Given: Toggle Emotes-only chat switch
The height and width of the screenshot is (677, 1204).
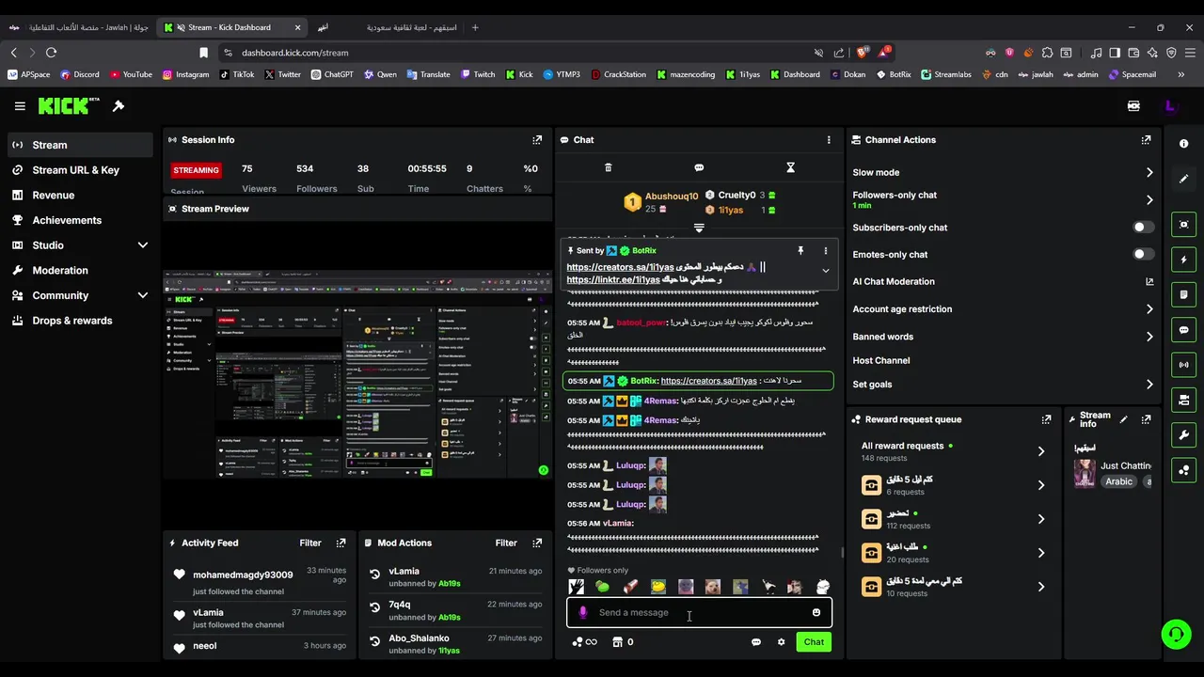Looking at the screenshot, I should pos(1143,254).
